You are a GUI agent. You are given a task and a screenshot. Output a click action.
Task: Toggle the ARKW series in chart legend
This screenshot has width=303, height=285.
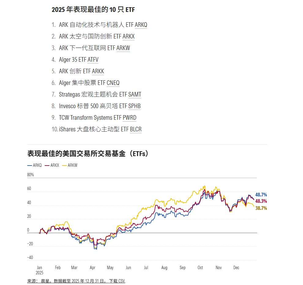coord(70,165)
